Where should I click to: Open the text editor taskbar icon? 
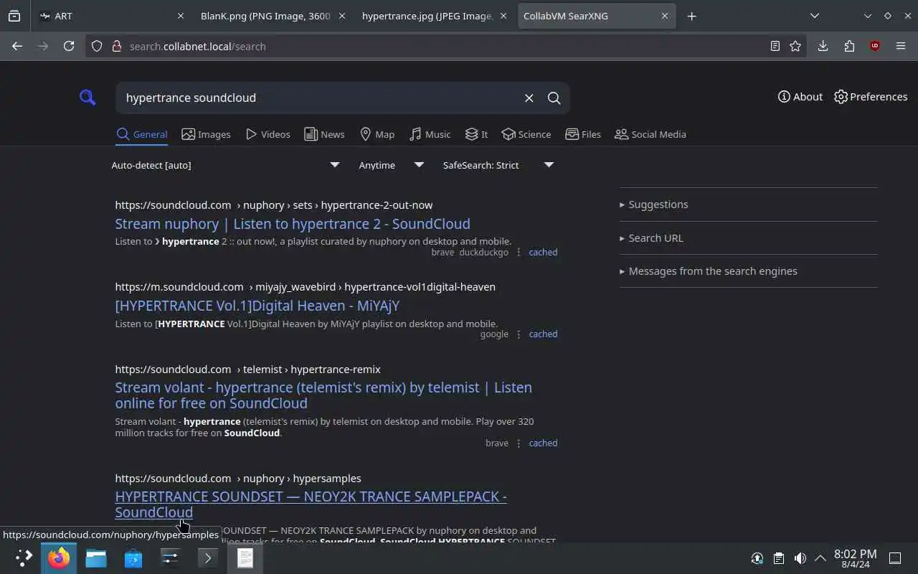click(x=245, y=557)
